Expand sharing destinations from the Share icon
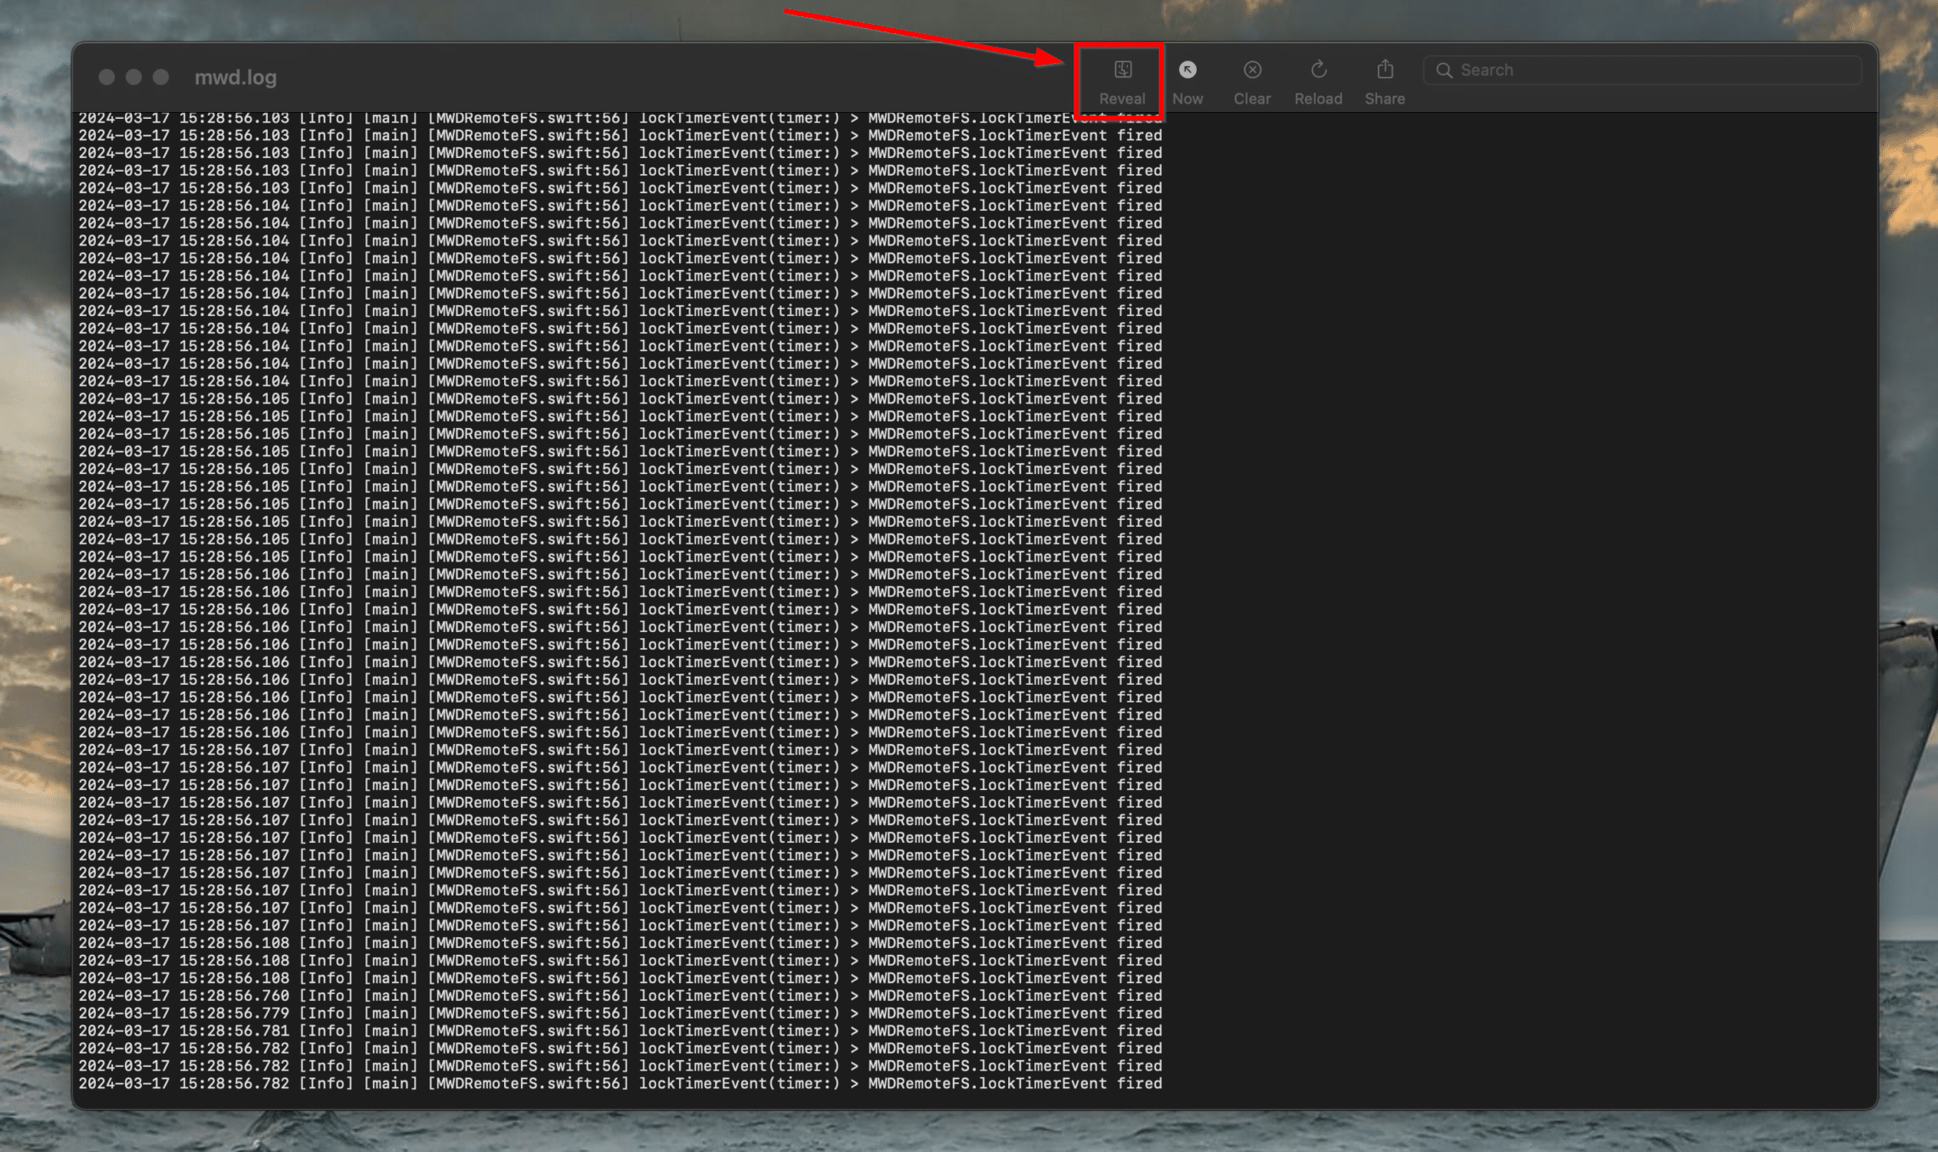The width and height of the screenshot is (1938, 1152). 1384,70
